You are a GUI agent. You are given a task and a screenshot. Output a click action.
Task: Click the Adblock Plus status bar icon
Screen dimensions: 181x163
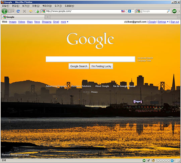tap(144, 160)
